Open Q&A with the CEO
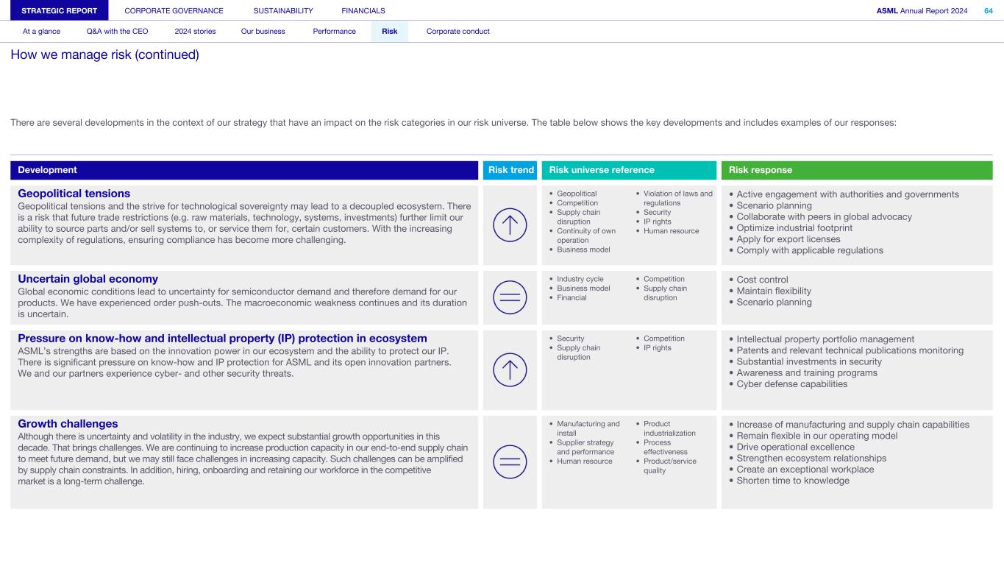Viewport: 1004px width, 566px height. [117, 32]
